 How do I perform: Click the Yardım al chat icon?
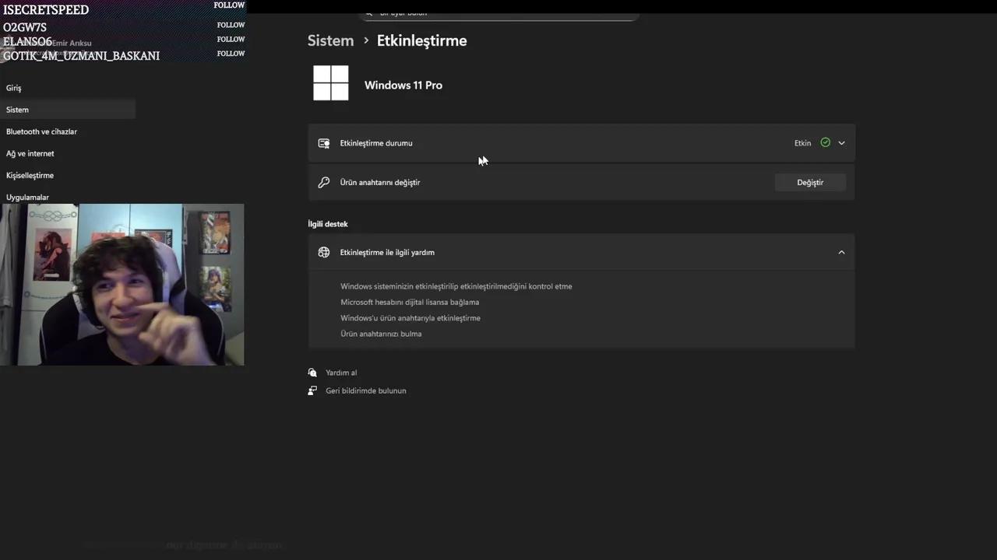point(312,373)
